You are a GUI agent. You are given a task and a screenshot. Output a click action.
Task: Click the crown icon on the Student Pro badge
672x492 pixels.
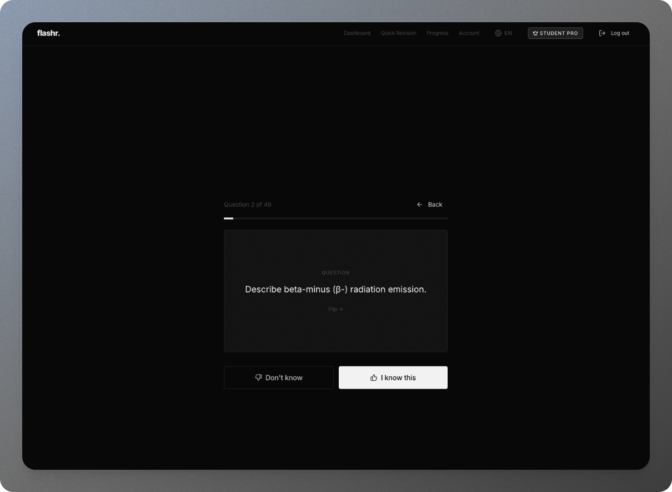pos(535,33)
